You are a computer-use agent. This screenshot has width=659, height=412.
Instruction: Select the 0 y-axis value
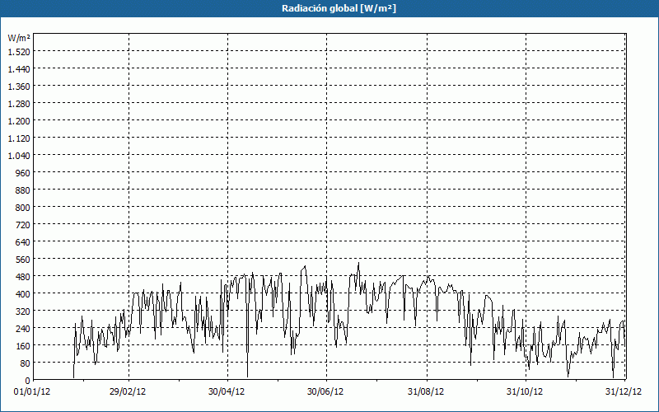tap(28, 381)
